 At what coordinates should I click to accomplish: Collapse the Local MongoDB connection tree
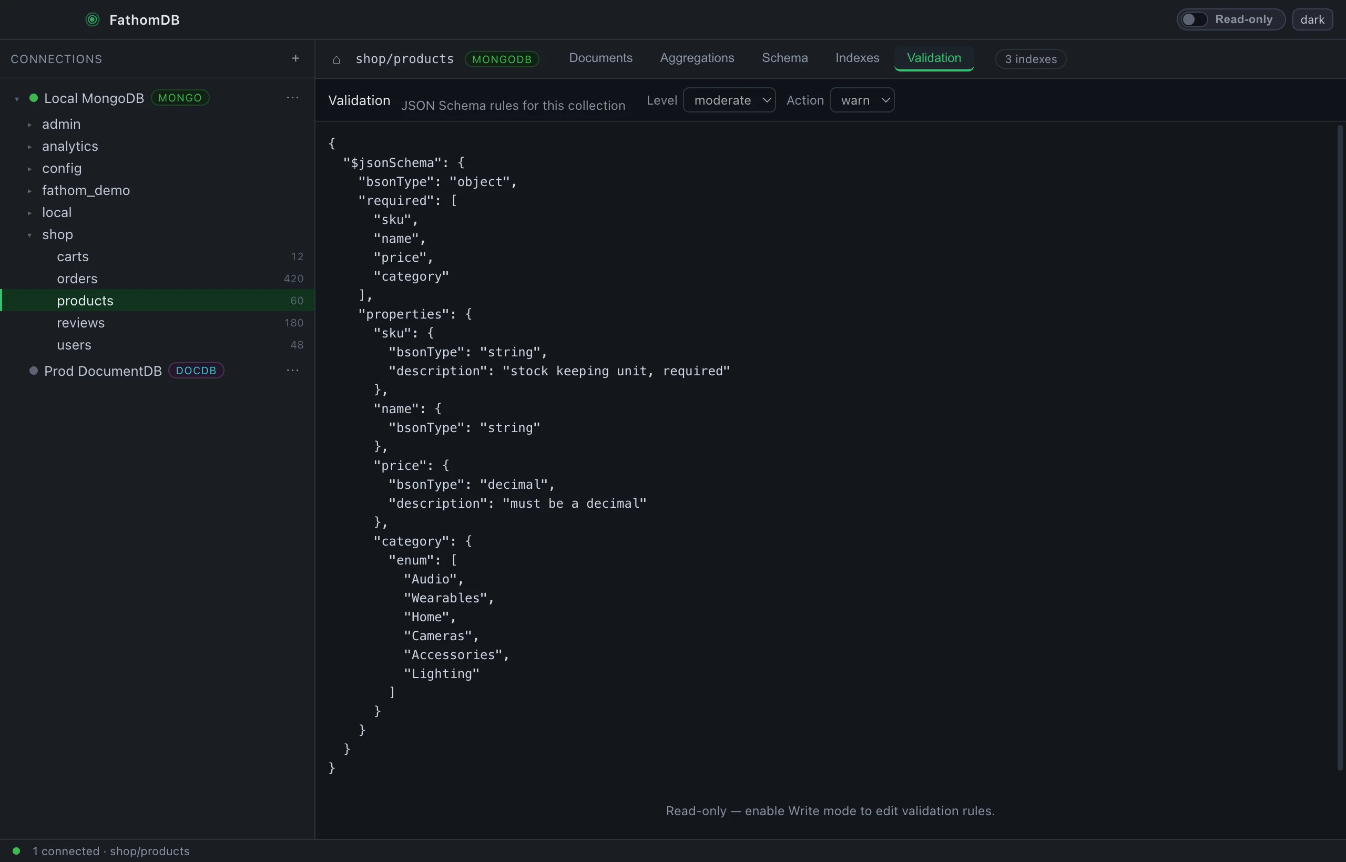point(17,99)
